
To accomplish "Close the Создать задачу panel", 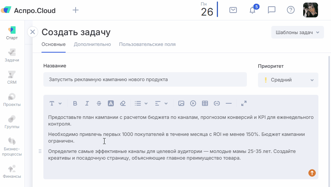I will 33,32.
